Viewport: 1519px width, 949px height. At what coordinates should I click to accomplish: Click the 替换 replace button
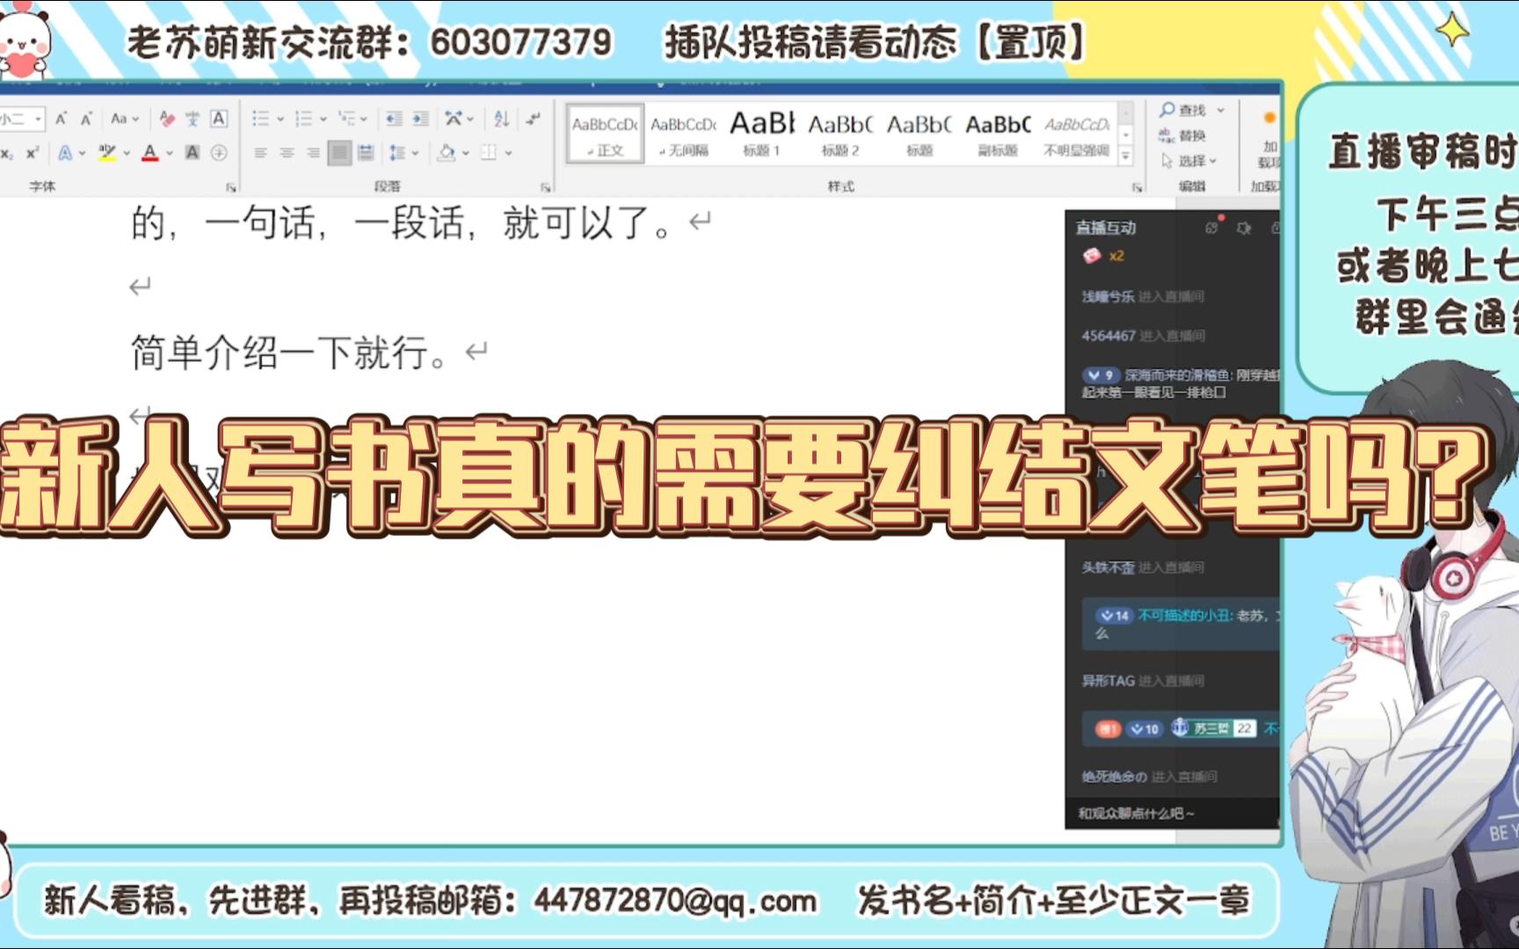[1182, 135]
